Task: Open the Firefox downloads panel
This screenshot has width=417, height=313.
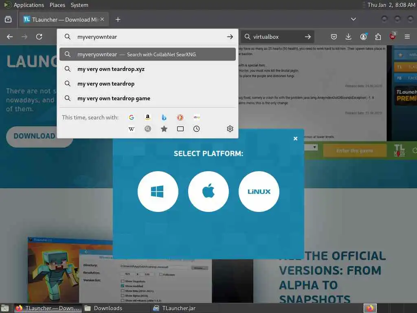Action: pyautogui.click(x=349, y=37)
